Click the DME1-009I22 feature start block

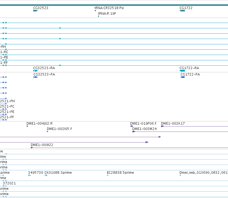[x=32, y=148]
